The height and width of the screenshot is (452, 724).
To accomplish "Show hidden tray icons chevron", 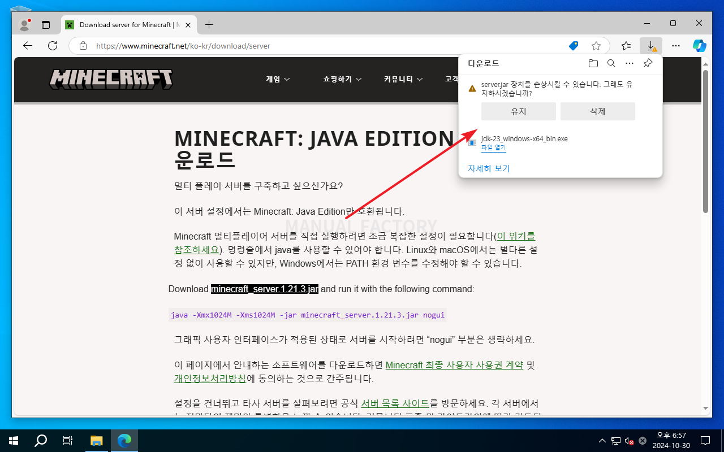I will (x=602, y=441).
